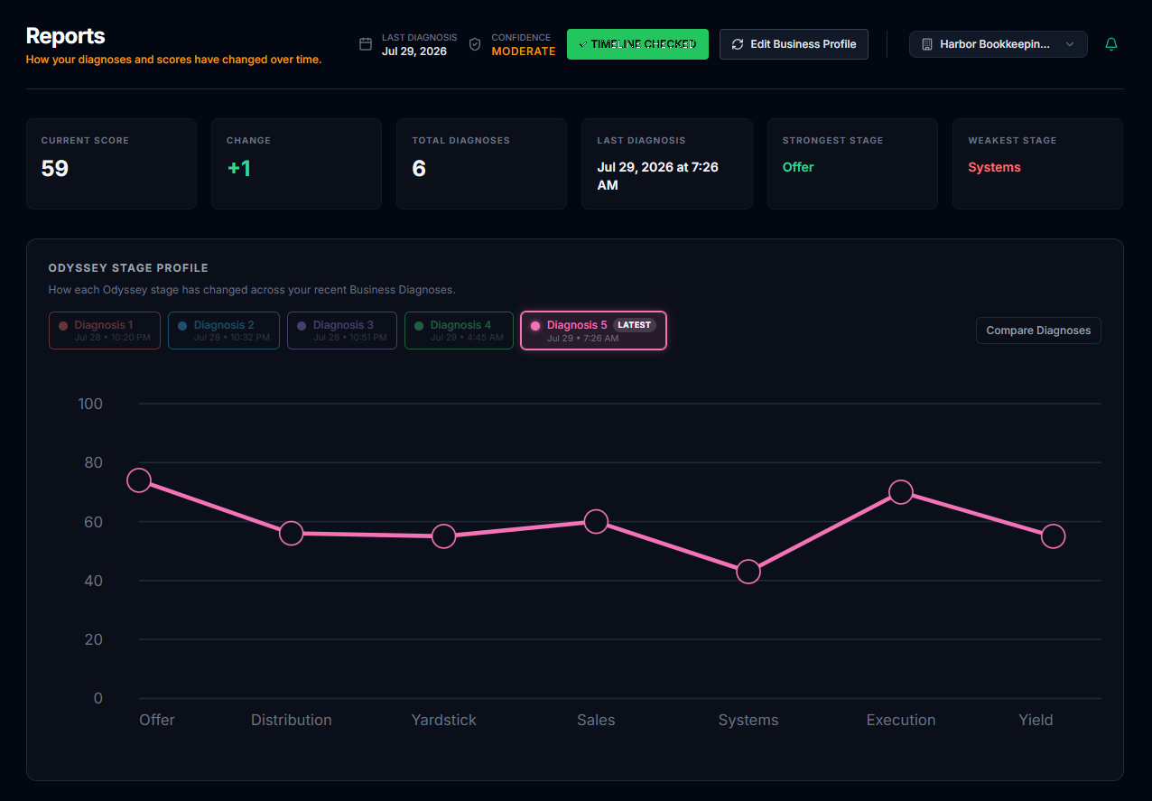Select the Systems data point on the line
Screen dimensions: 1152x801
[x=748, y=572]
